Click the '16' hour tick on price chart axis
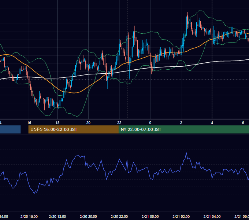This screenshot has width=249, height=220. (29, 123)
